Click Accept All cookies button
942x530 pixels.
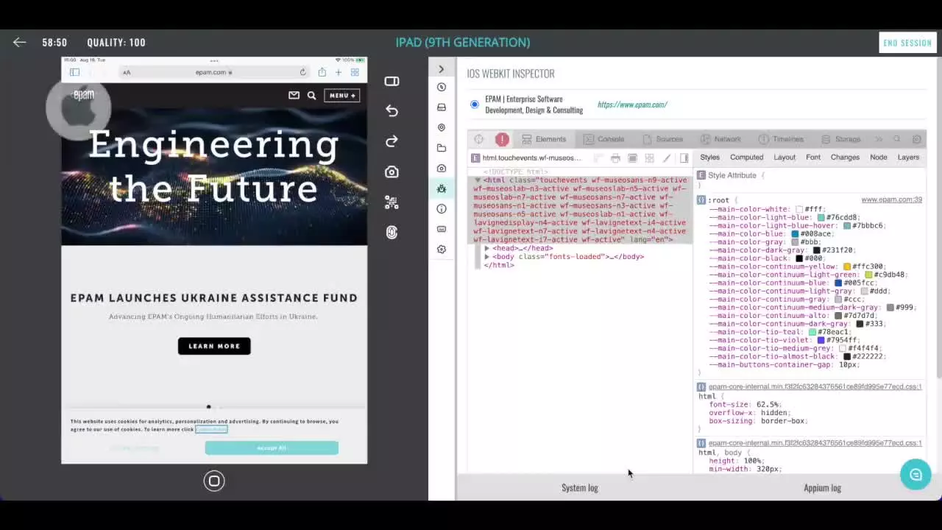[272, 448]
